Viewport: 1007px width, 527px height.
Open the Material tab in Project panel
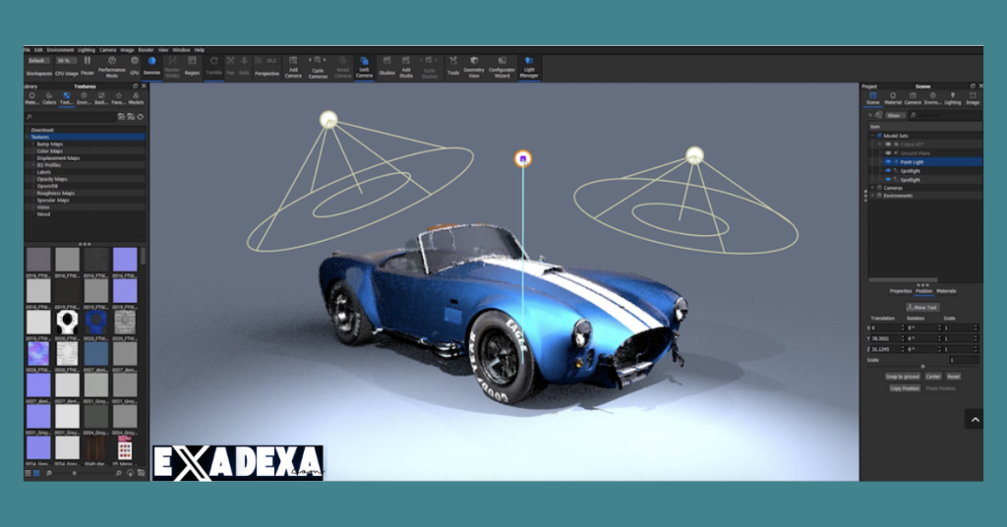pyautogui.click(x=893, y=98)
